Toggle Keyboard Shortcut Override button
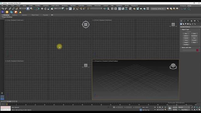This screenshot has width=201, height=113. click(70, 9)
